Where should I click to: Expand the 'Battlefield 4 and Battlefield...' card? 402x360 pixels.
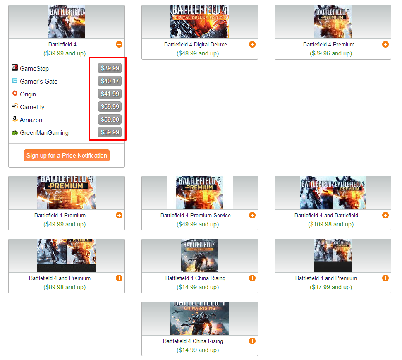(x=385, y=215)
